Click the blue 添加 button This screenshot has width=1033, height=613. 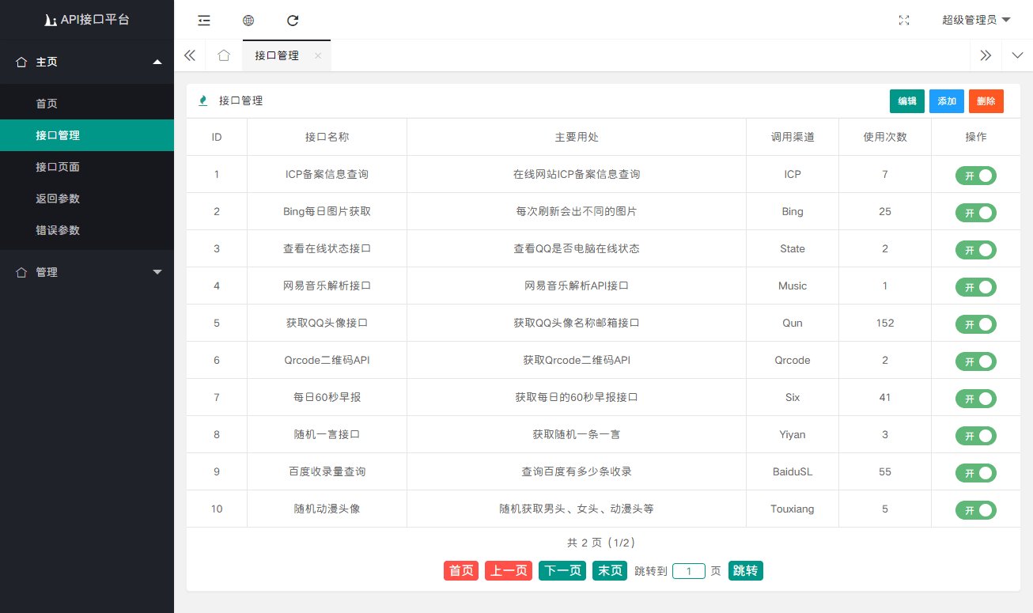pos(947,101)
